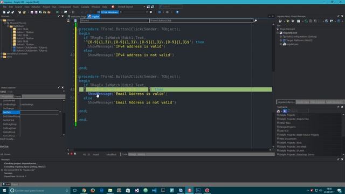Open the Project menu
This screenshot has height=194, width=345.
(46, 7)
